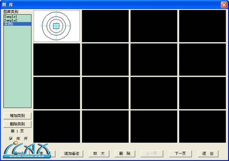
Task: Select Sample1 in the category list
Action: 17,16
